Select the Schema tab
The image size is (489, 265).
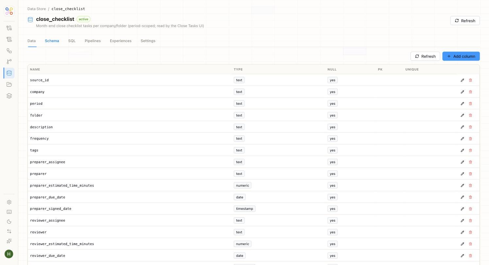pos(52,41)
